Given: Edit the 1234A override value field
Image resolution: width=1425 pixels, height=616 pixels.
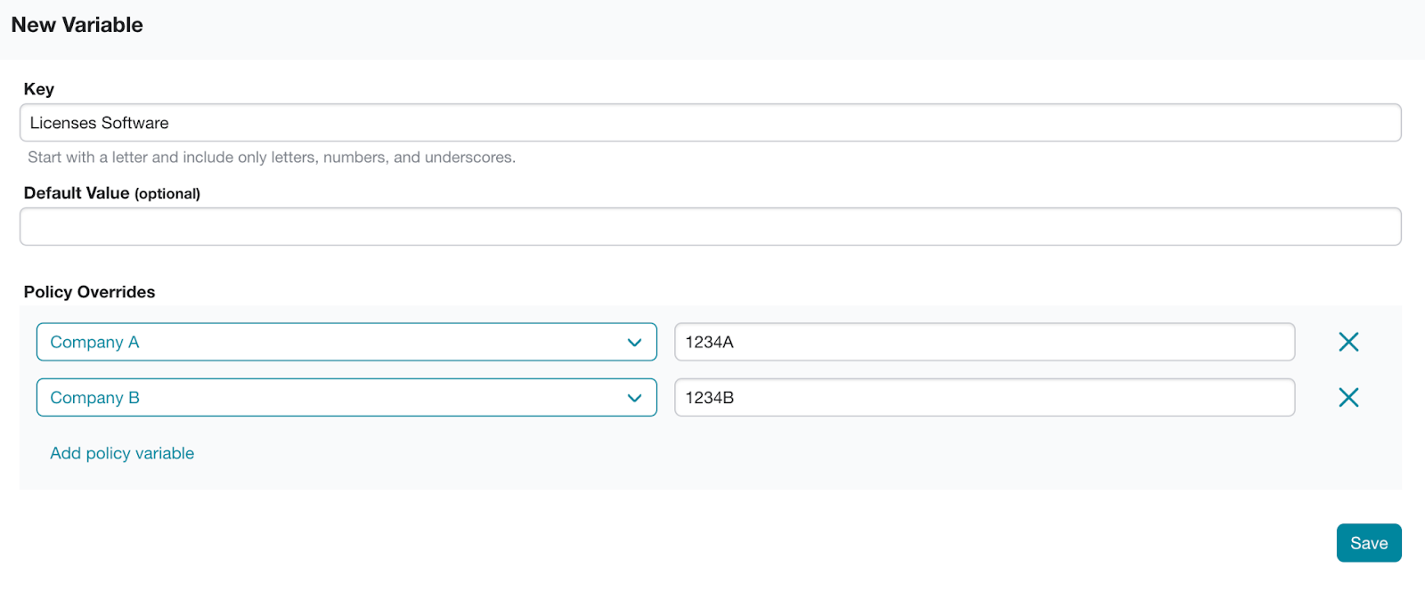Looking at the screenshot, I should point(984,342).
